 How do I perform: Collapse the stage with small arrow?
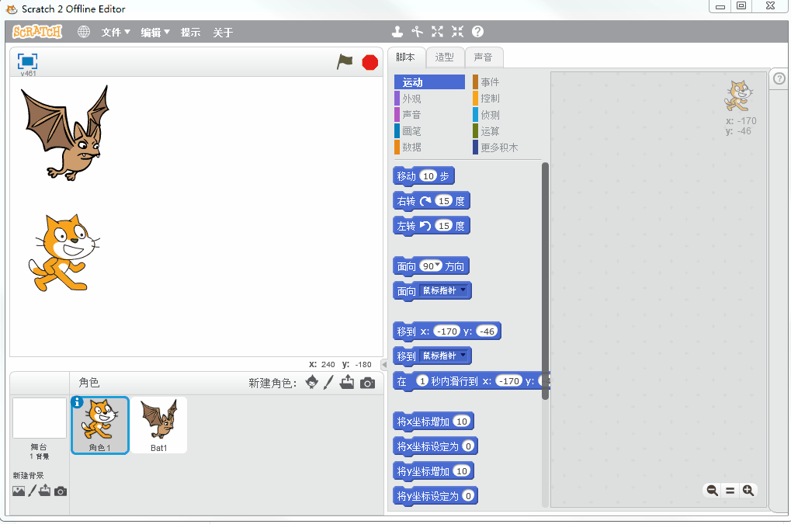(384, 364)
